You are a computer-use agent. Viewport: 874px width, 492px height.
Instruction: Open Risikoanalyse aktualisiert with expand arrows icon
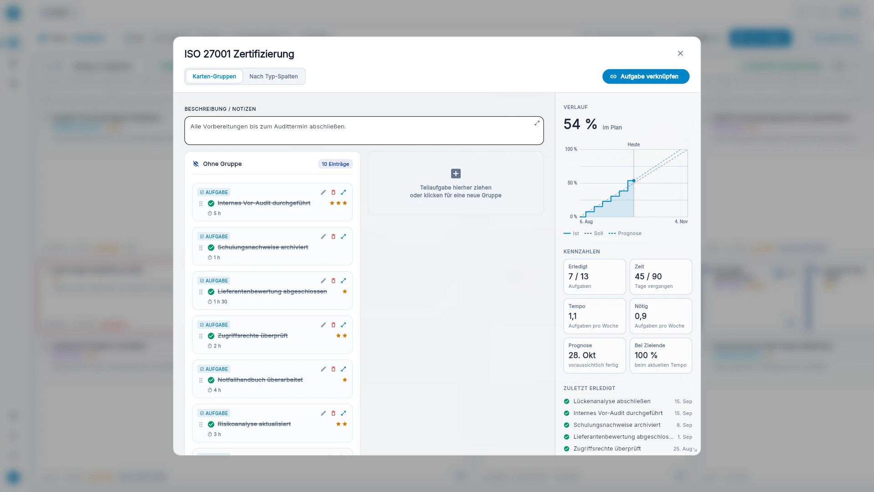(x=344, y=413)
